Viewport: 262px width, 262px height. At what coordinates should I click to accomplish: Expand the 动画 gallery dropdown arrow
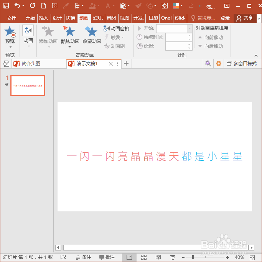click(29, 46)
